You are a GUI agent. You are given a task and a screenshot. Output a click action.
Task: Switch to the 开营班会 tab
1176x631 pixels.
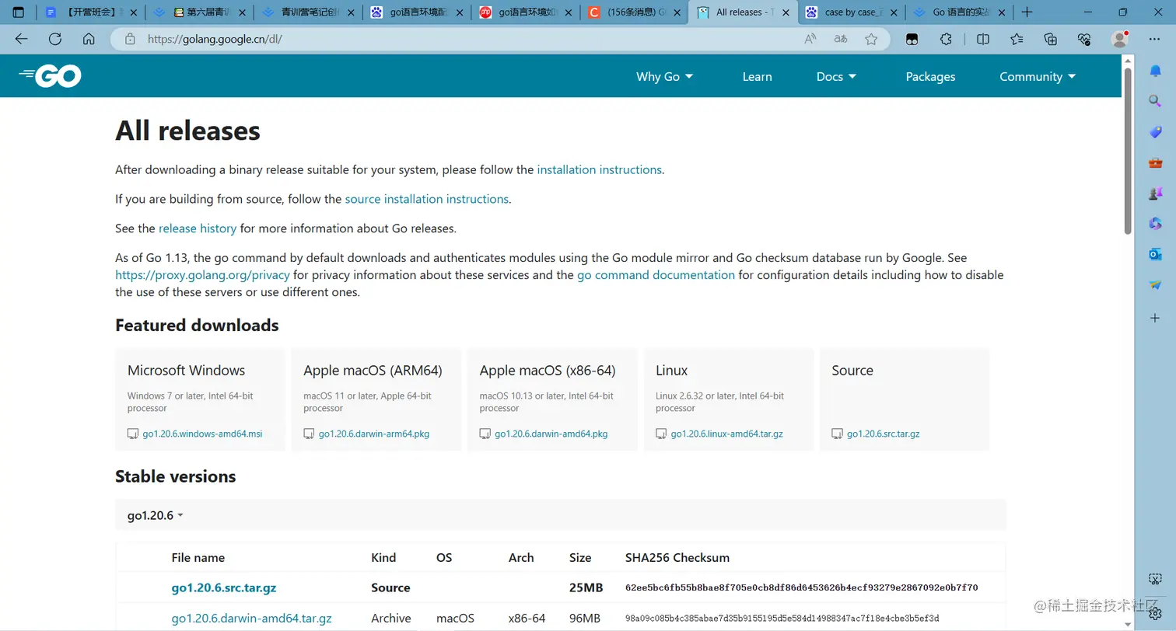point(91,12)
